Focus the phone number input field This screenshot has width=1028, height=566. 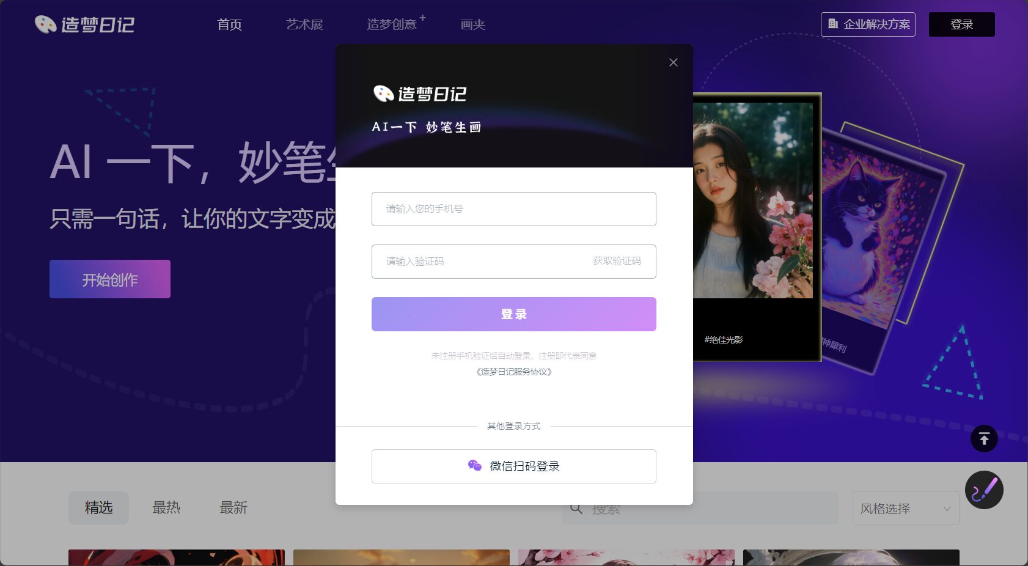click(514, 209)
